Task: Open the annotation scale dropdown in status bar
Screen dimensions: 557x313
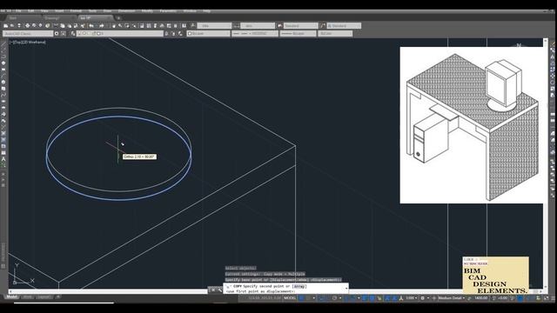Action: click(411, 298)
